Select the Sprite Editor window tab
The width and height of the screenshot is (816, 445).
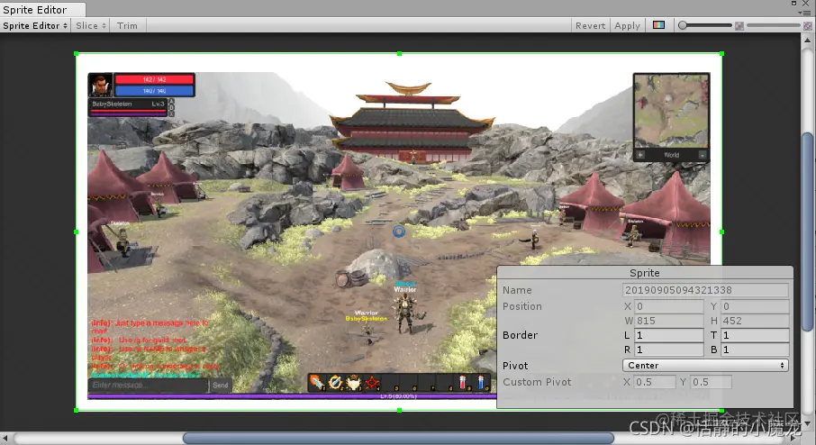click(x=42, y=9)
